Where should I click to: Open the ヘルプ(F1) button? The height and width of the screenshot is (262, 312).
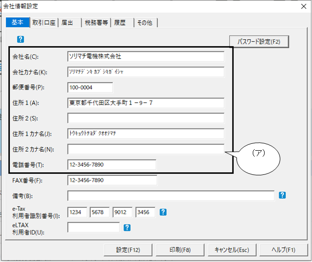tap(284, 250)
